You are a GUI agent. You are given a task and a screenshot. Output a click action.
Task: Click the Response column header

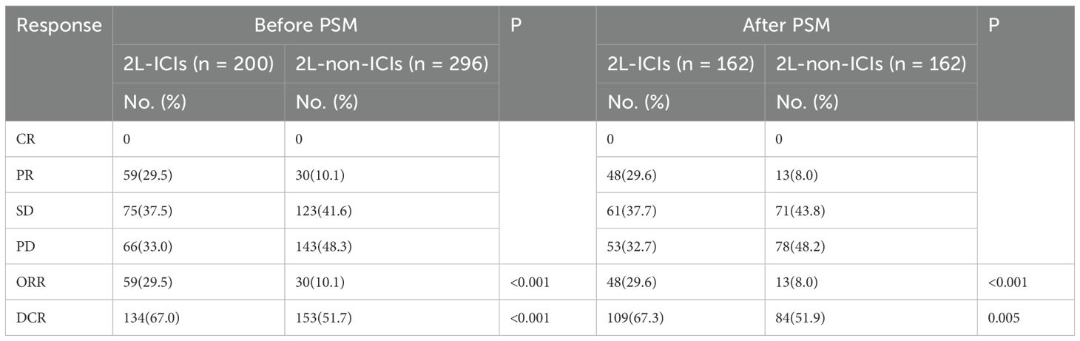pos(59,25)
